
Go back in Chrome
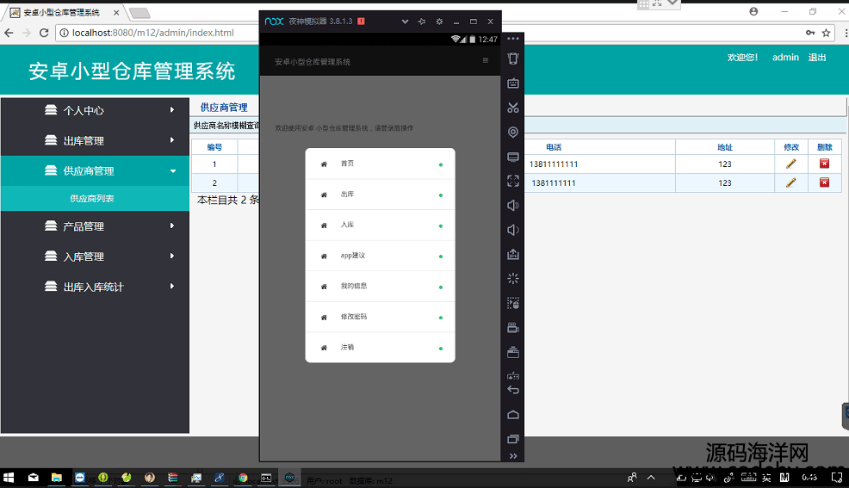9,33
